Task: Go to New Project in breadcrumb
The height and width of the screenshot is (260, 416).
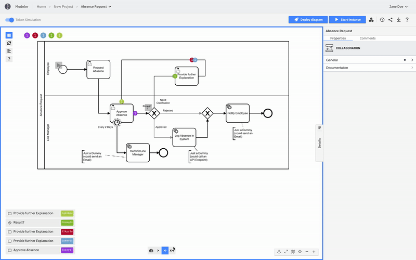Action: point(63,7)
